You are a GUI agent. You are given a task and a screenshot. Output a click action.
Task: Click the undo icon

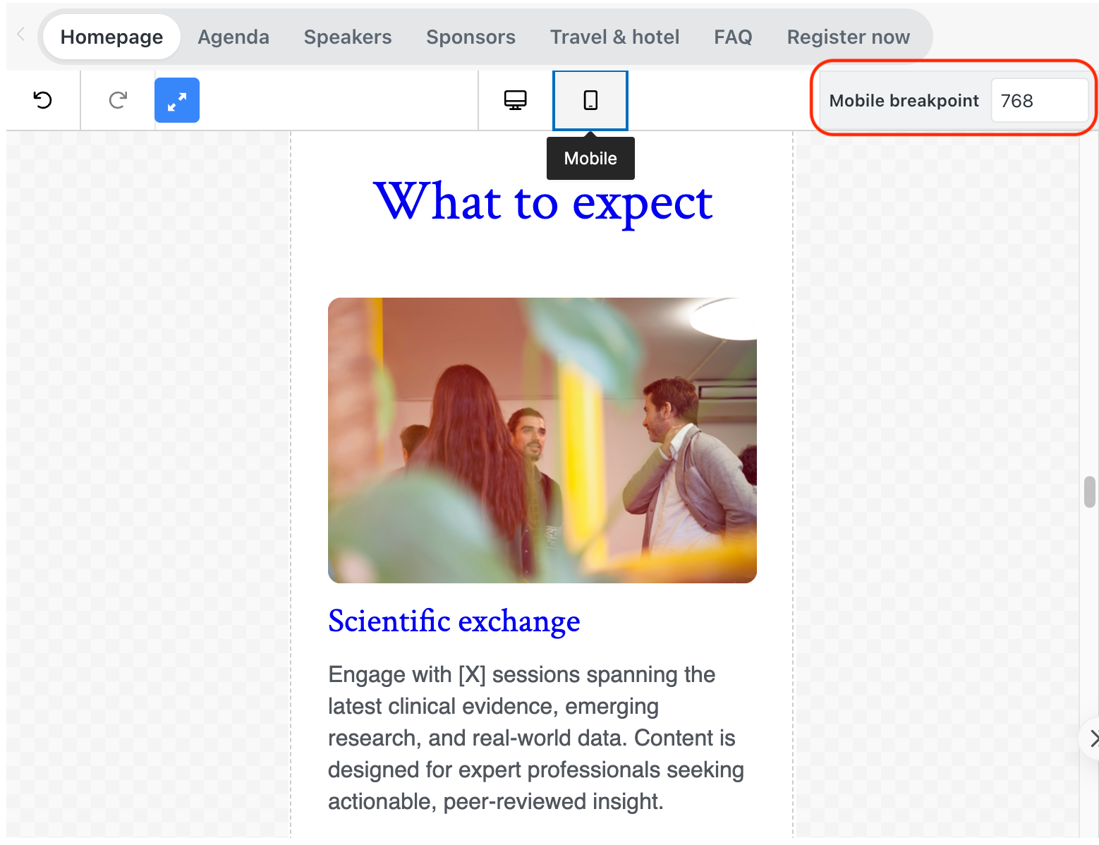pos(43,100)
